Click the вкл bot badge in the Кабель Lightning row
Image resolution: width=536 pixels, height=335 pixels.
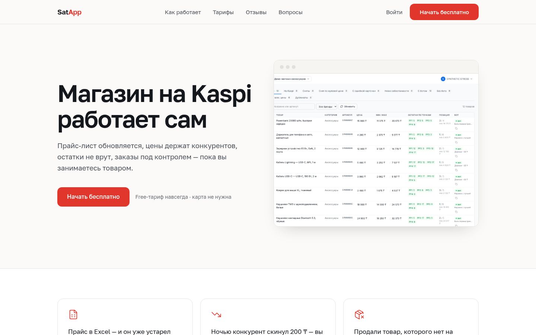[458, 163]
